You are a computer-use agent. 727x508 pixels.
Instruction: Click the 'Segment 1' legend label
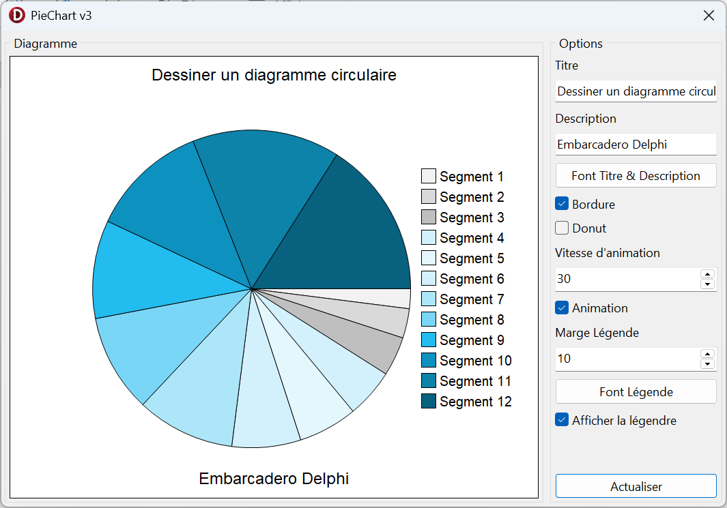pos(472,177)
